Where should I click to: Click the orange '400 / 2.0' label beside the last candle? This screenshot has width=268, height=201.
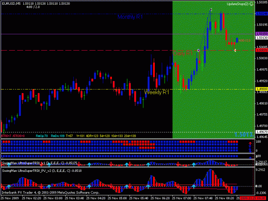click(244, 40)
